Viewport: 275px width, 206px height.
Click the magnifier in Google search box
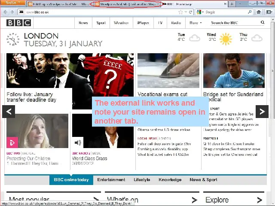250,12
